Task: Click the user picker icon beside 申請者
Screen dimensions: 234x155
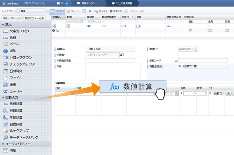Action: [x=122, y=55]
